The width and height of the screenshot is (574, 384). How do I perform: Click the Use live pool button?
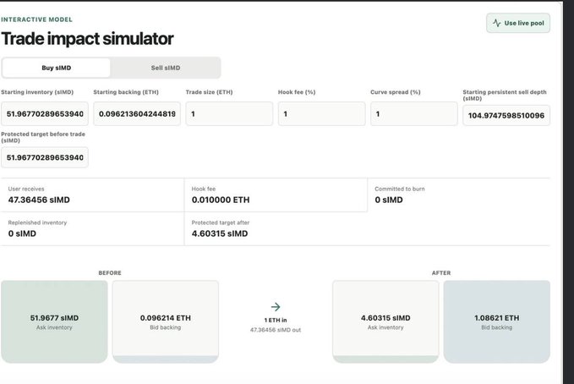518,23
